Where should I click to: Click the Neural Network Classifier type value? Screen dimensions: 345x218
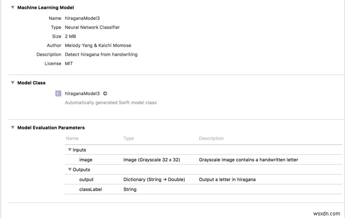92,28
